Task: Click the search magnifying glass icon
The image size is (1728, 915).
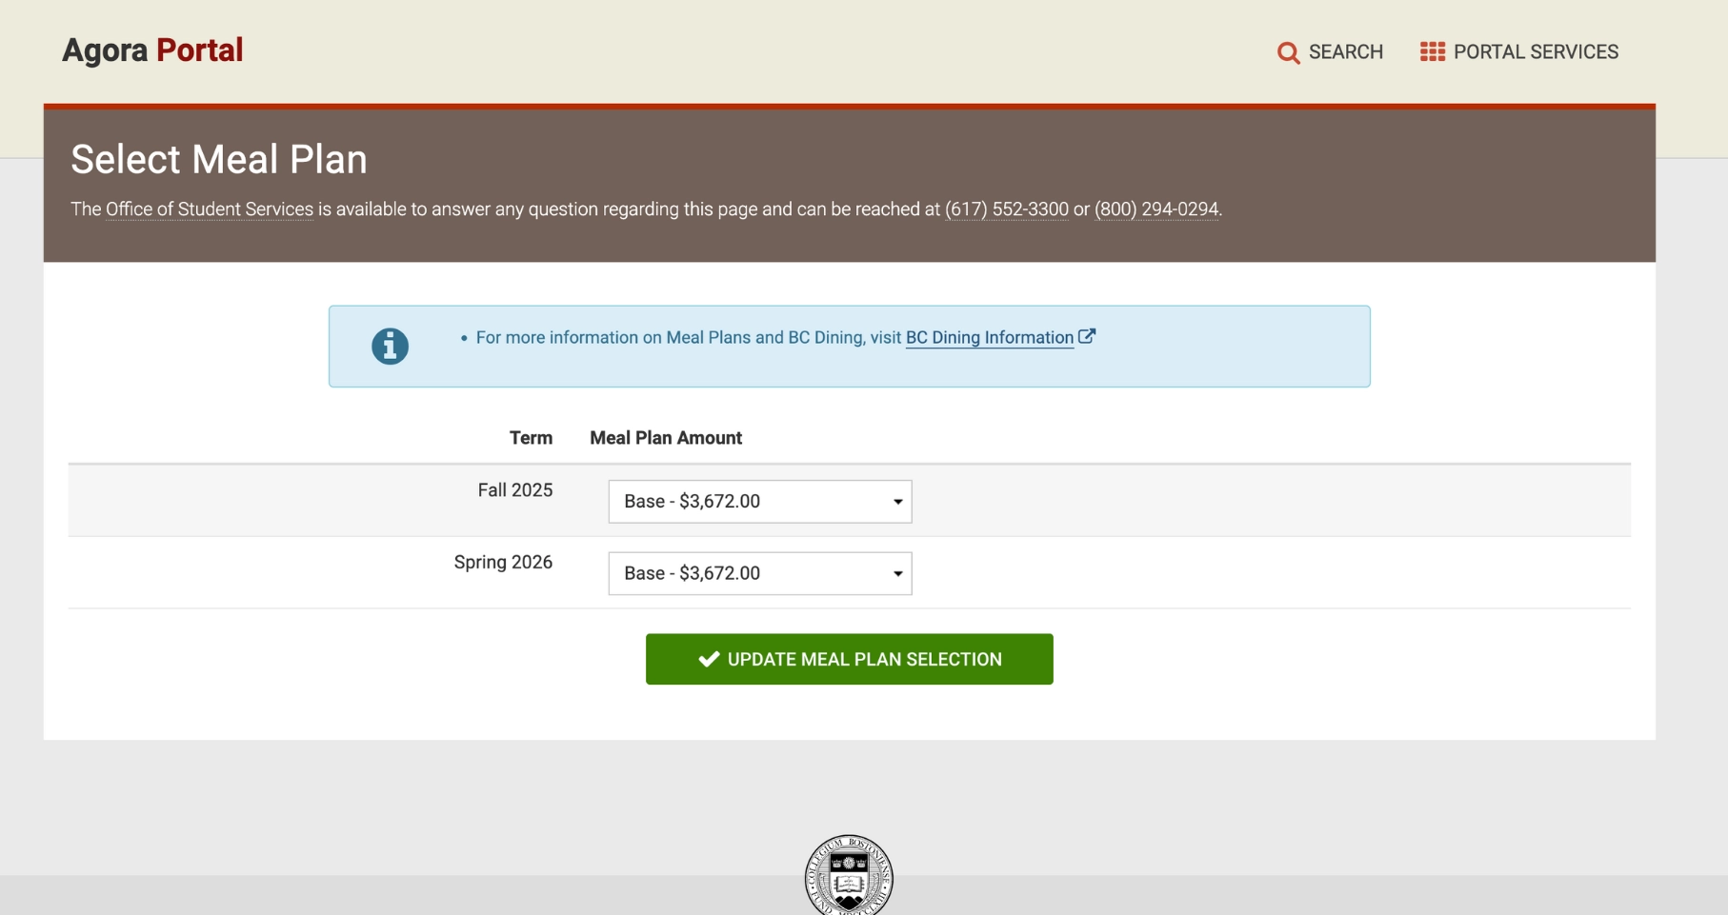Action: pos(1288,52)
